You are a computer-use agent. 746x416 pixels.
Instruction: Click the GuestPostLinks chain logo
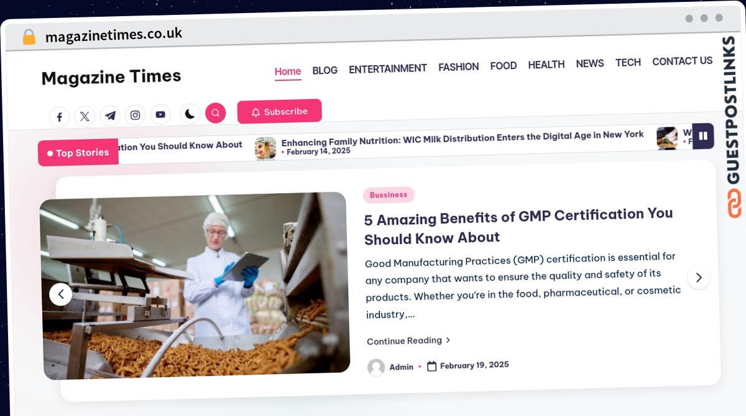point(735,204)
